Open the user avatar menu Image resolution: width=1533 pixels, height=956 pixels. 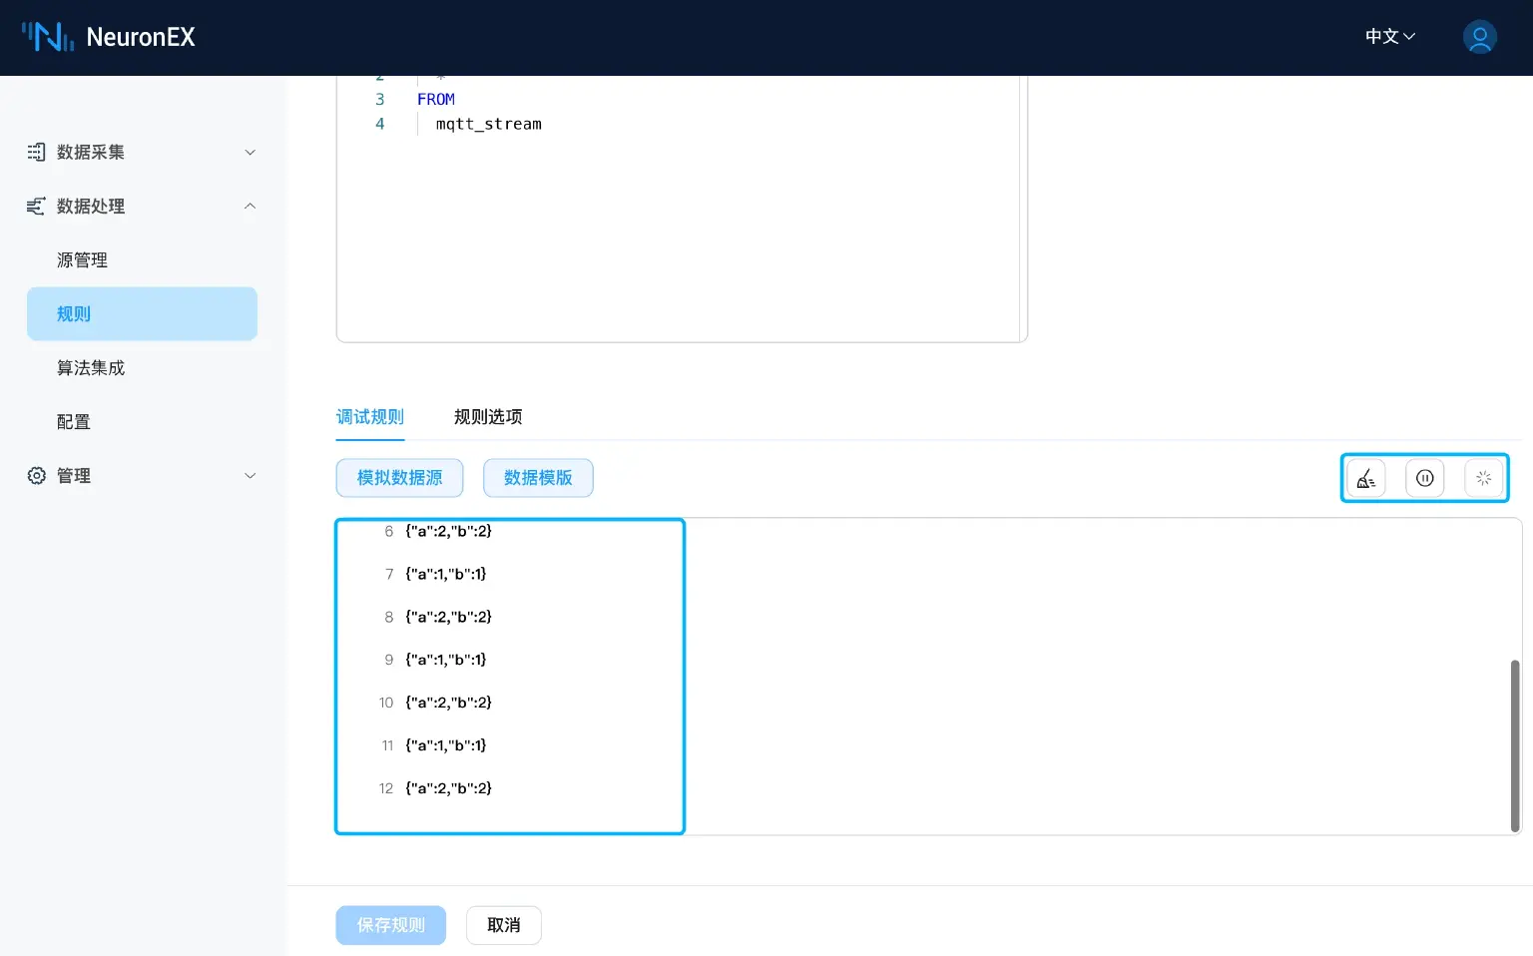tap(1479, 37)
